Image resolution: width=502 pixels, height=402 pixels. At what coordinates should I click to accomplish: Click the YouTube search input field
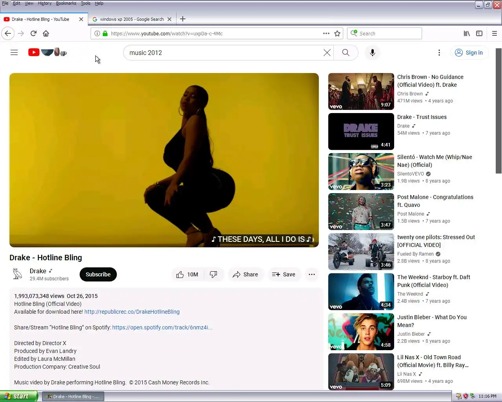tap(224, 53)
